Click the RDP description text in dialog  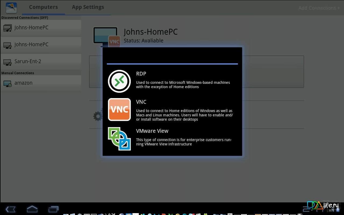[183, 85]
